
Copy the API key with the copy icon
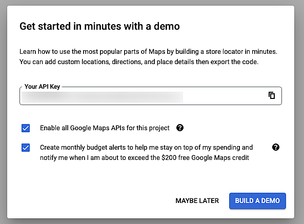point(272,95)
